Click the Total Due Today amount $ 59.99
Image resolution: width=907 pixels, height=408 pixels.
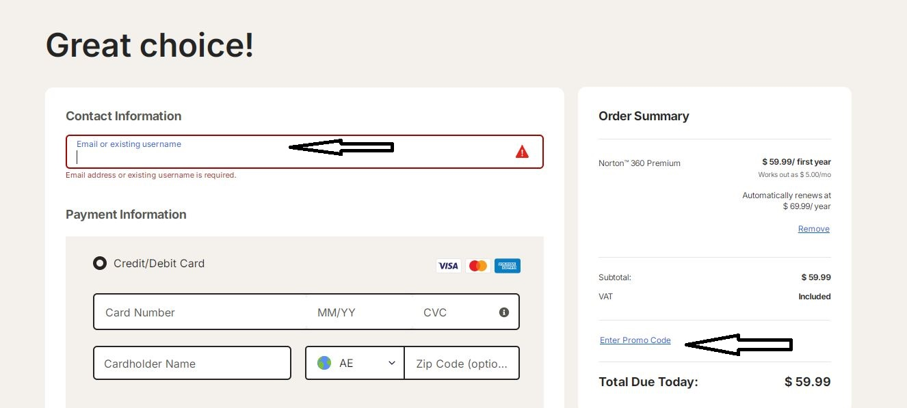tap(808, 382)
